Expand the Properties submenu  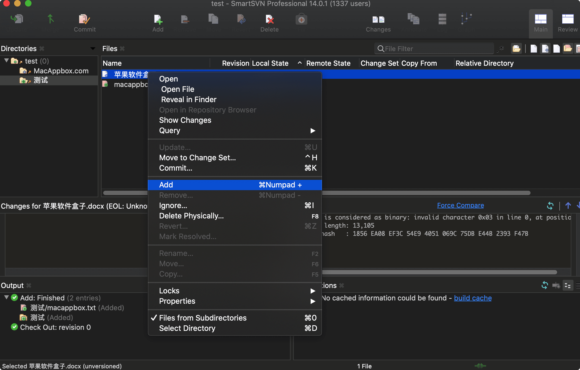pos(235,301)
